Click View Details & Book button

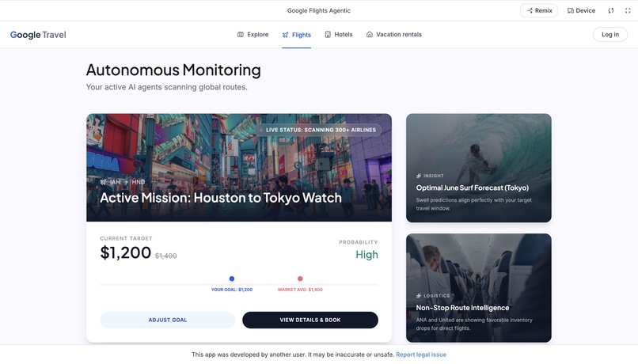click(x=310, y=320)
